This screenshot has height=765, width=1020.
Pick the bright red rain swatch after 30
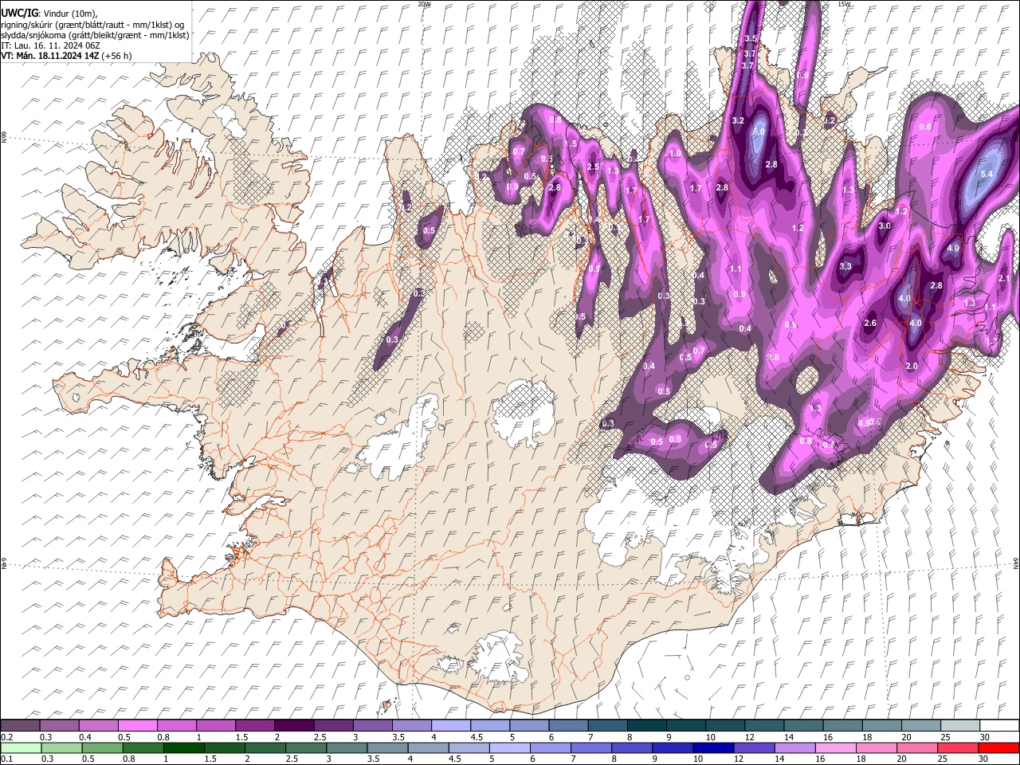[x=999, y=747]
